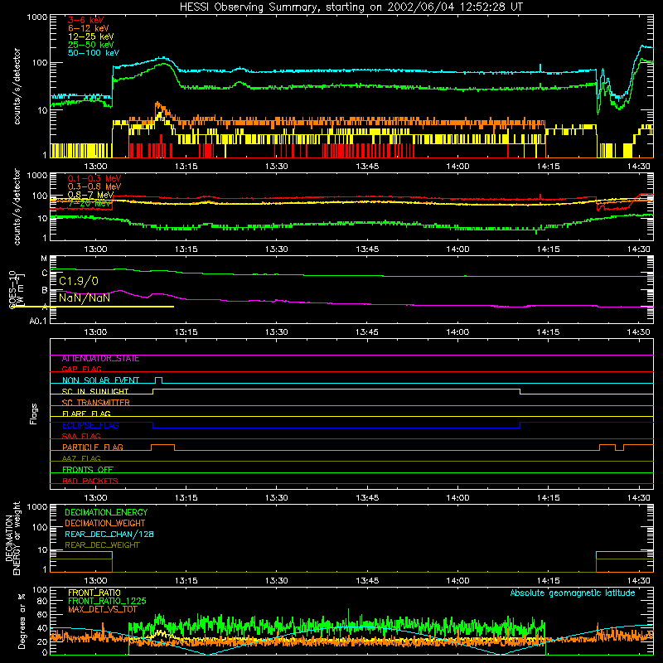Click the vertical Flags axis title
This screenshot has width=663, height=663.
click(x=33, y=414)
